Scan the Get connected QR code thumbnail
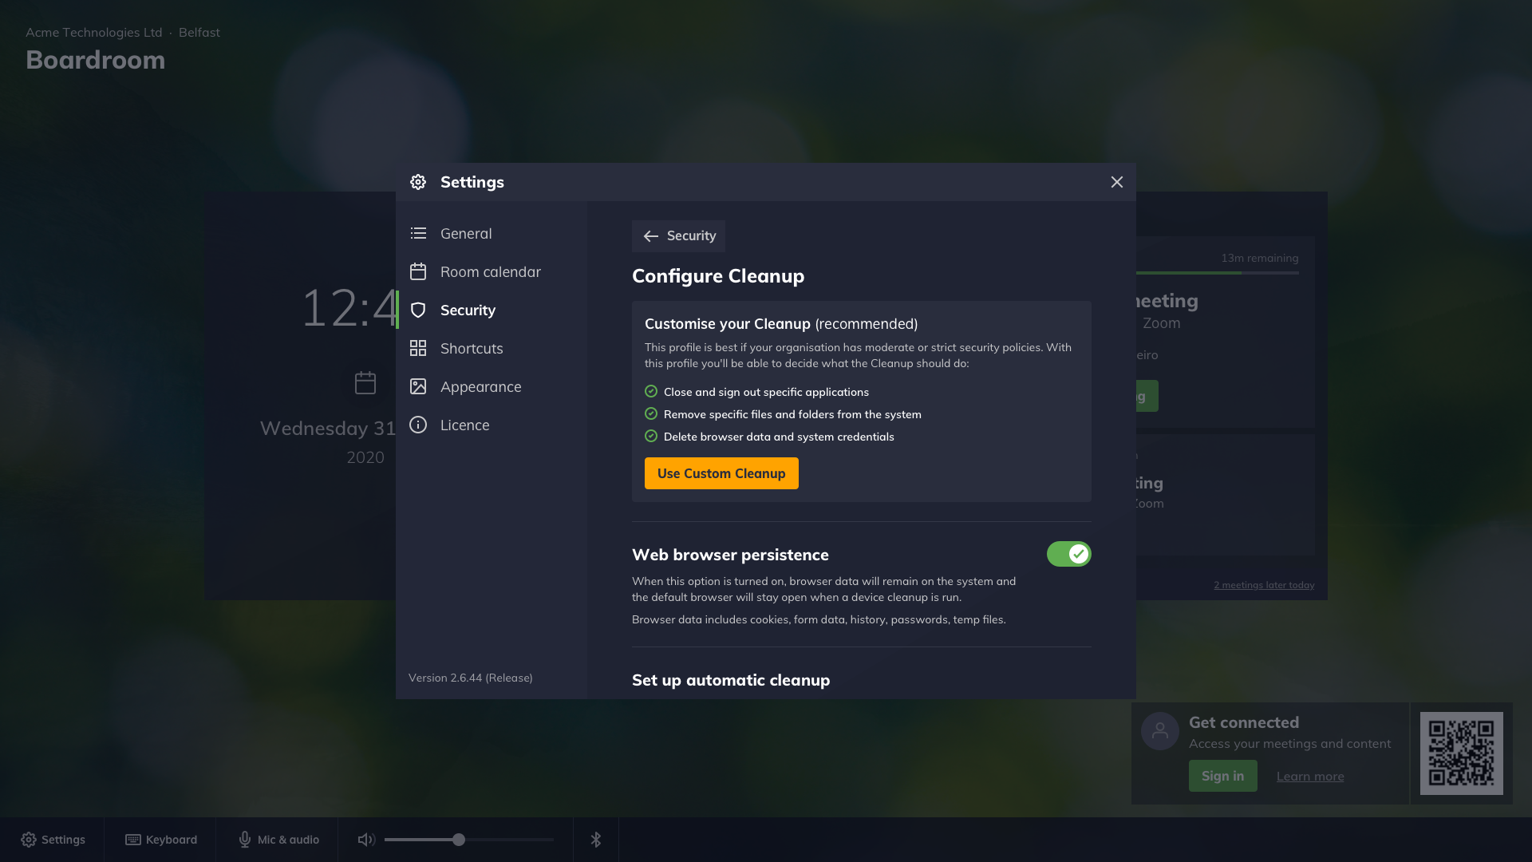The width and height of the screenshot is (1532, 862). click(x=1462, y=753)
